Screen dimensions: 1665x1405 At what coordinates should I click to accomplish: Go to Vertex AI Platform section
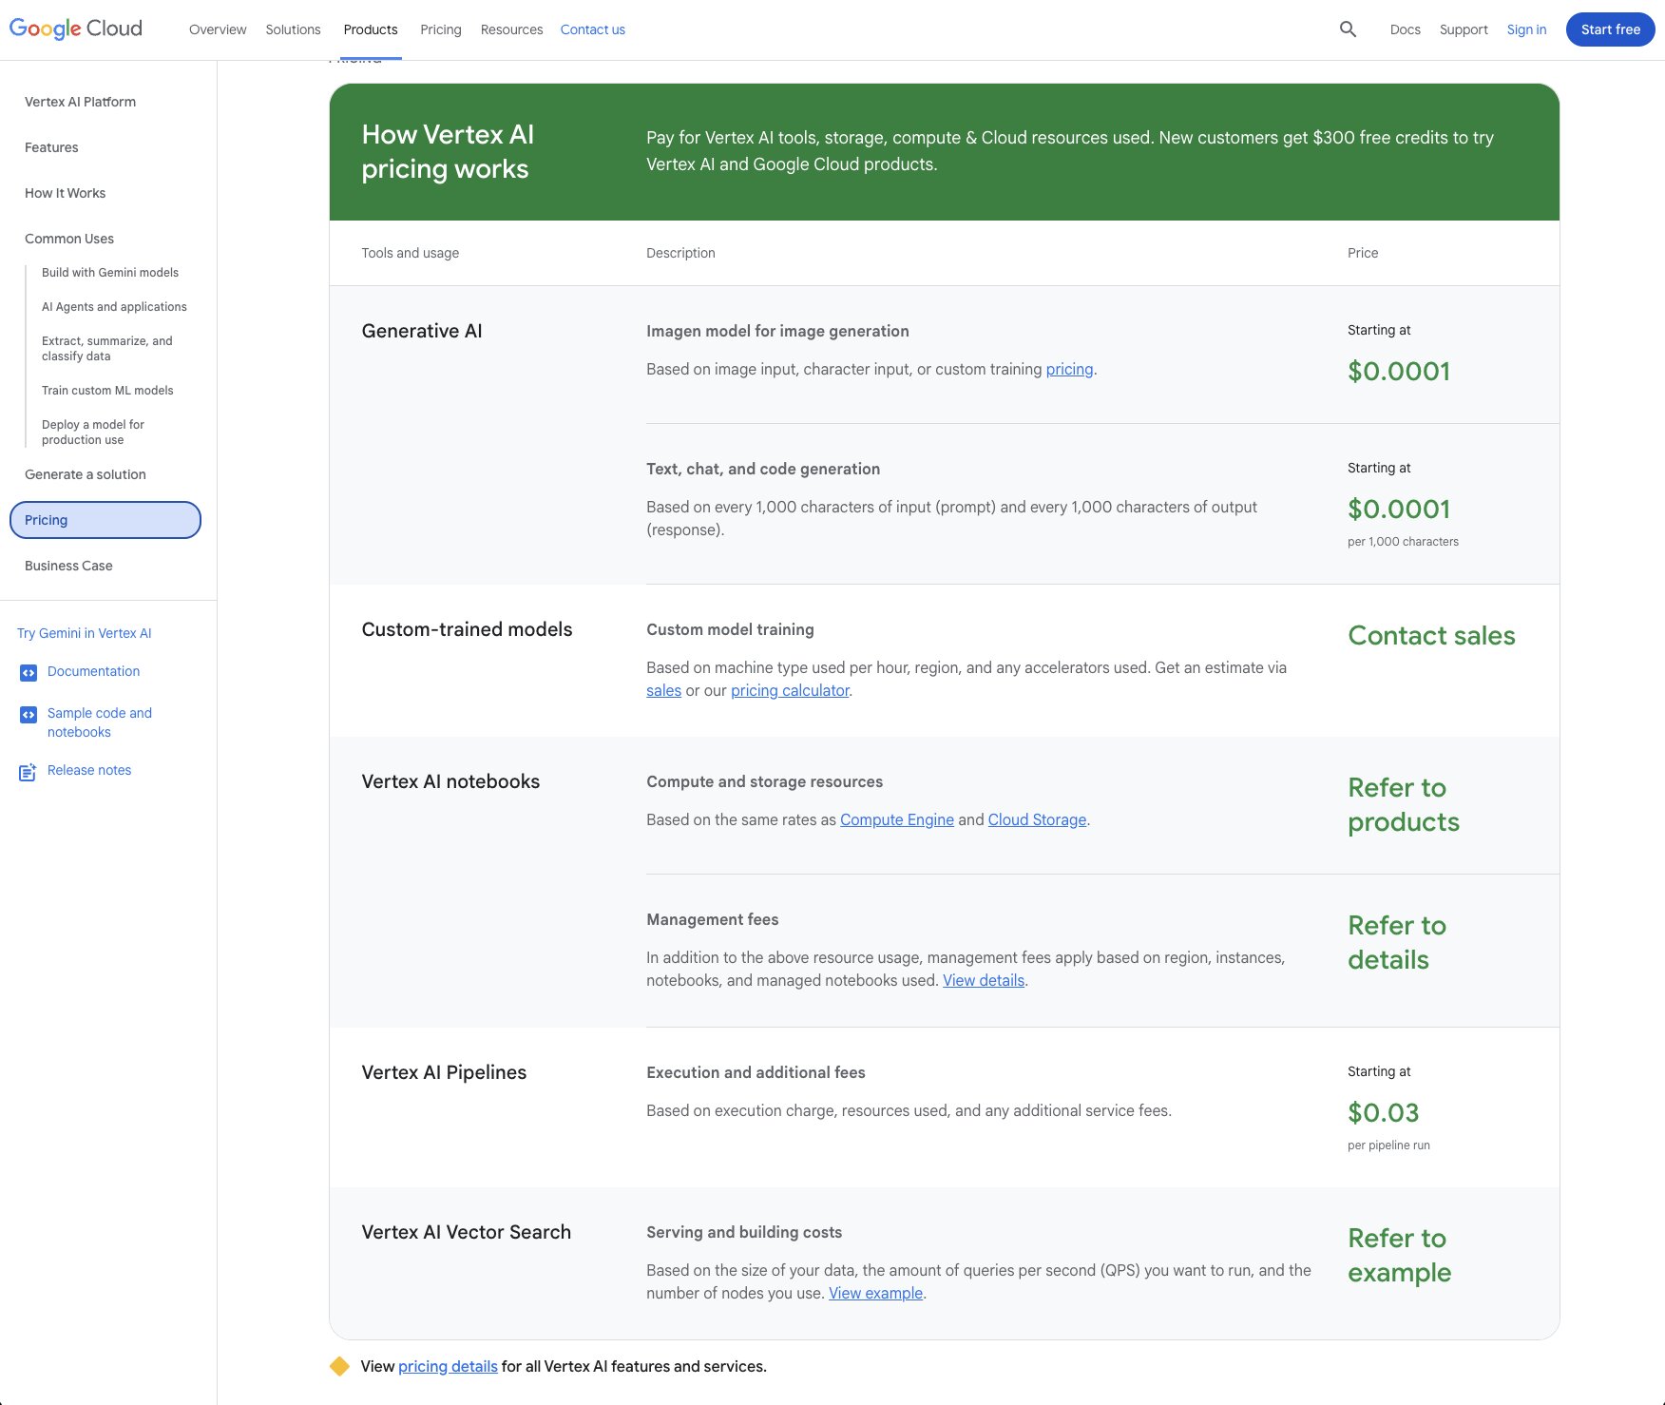click(81, 102)
